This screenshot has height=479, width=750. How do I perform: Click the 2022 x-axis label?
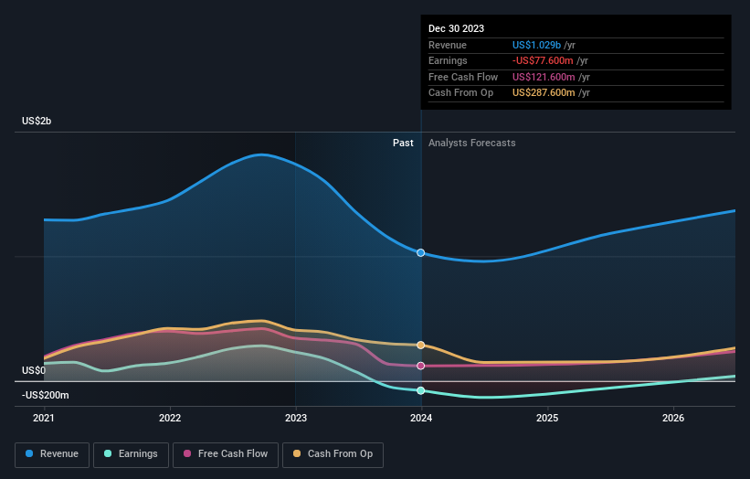(x=170, y=419)
